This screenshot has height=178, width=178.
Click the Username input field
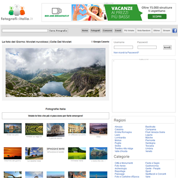click(123, 47)
